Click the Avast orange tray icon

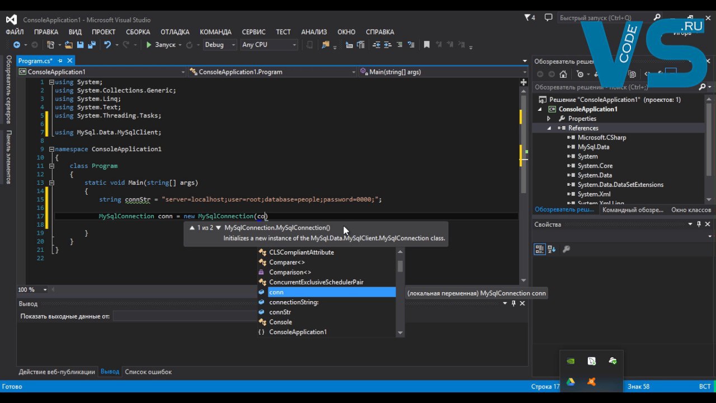[x=591, y=382]
